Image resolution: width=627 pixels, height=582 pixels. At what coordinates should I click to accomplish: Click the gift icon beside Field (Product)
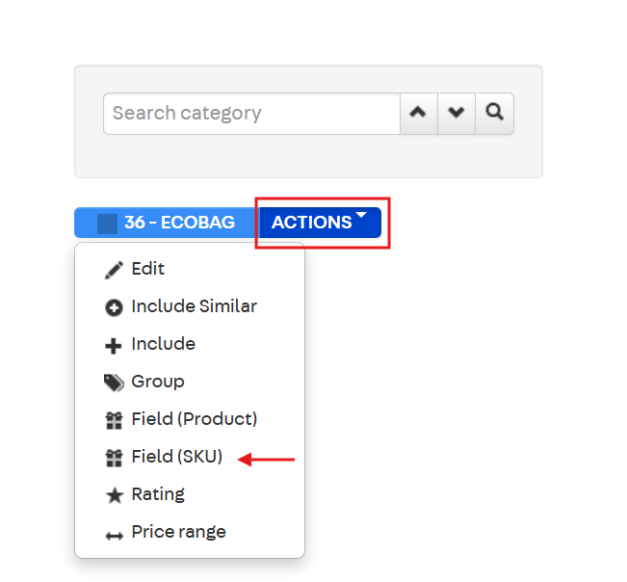114,420
